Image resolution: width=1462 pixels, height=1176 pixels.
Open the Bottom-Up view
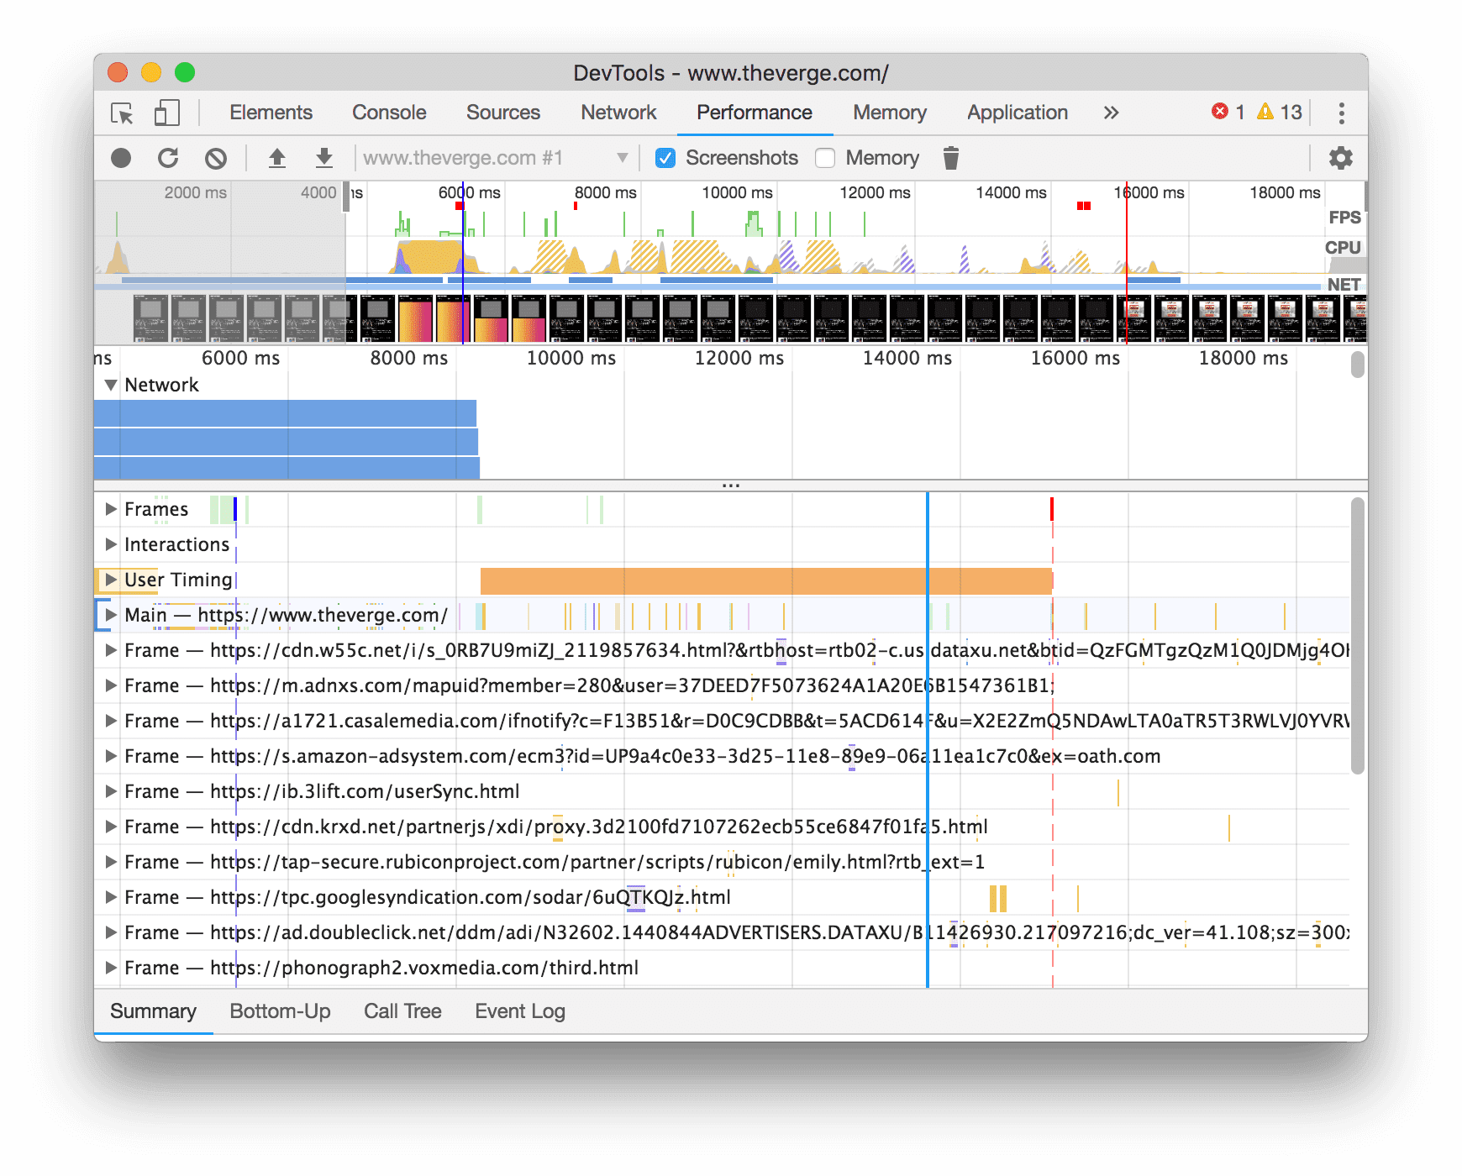pyautogui.click(x=281, y=1011)
